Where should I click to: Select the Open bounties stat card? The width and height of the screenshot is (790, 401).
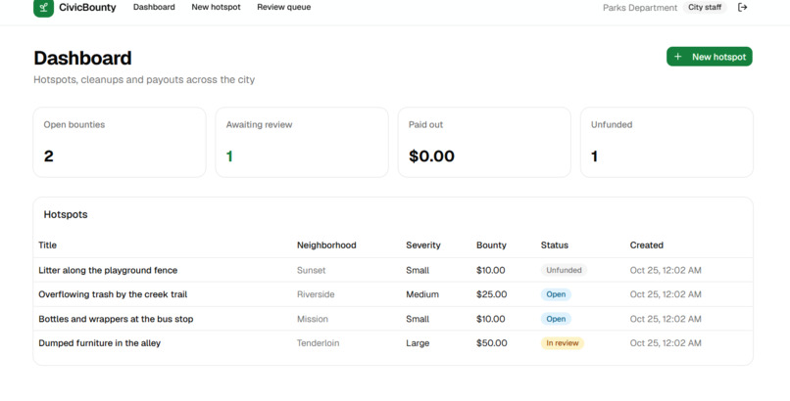tap(120, 142)
